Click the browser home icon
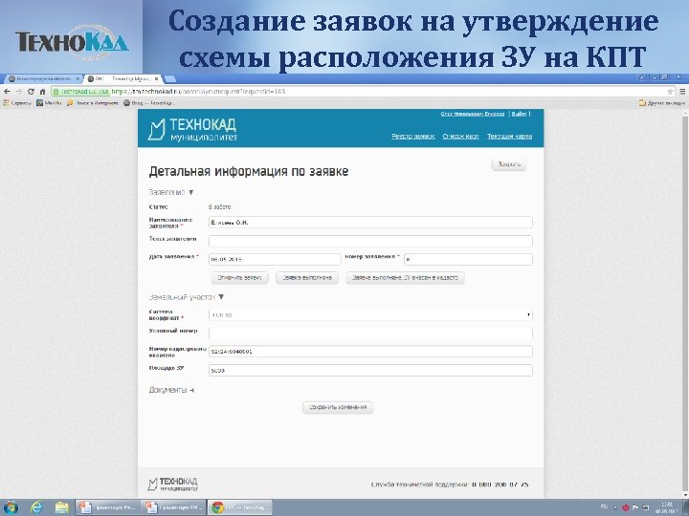 tap(42, 92)
